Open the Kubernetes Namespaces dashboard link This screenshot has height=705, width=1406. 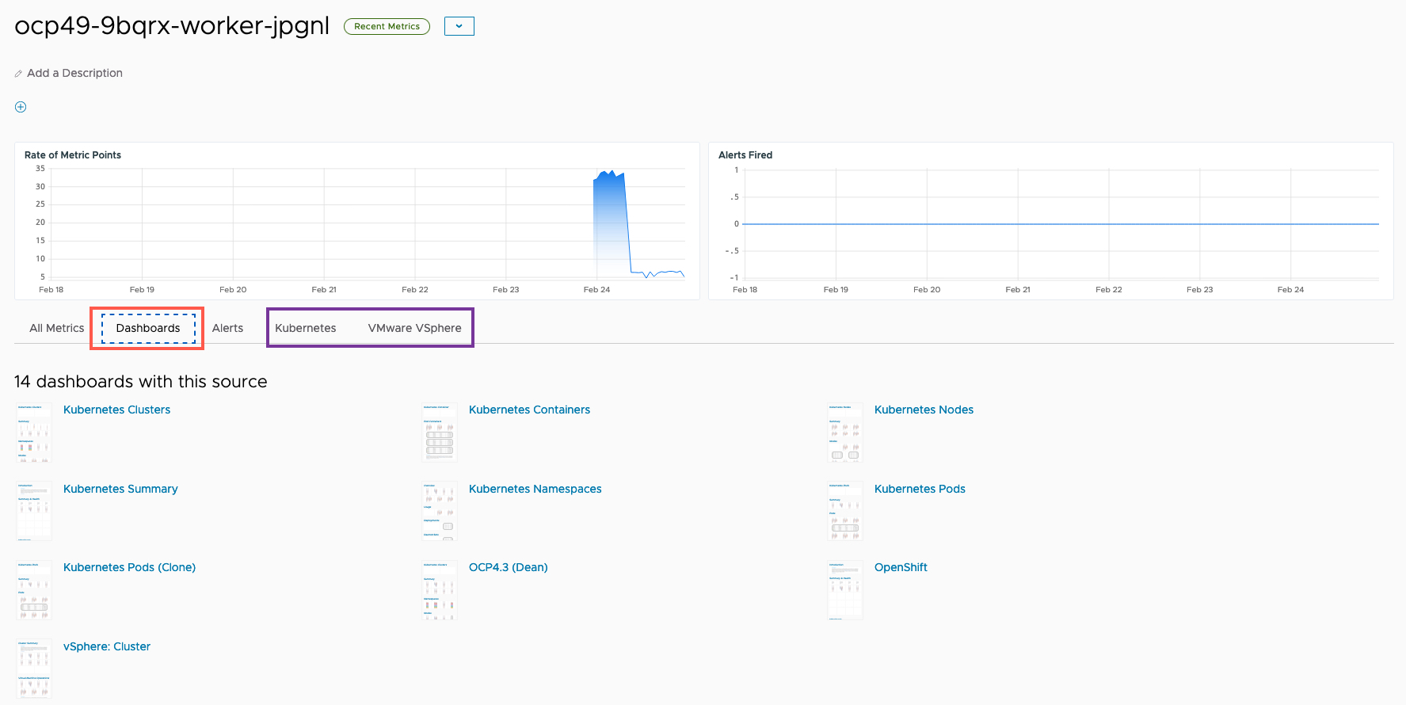point(535,489)
